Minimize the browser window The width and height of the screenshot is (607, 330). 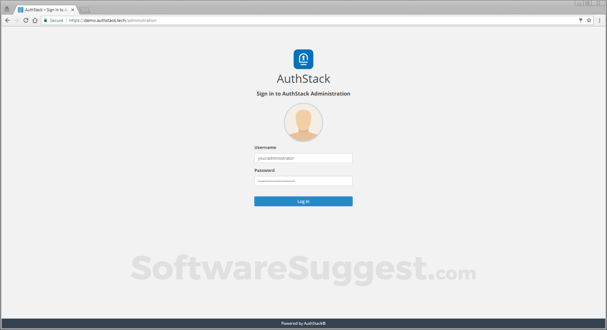[x=579, y=3]
